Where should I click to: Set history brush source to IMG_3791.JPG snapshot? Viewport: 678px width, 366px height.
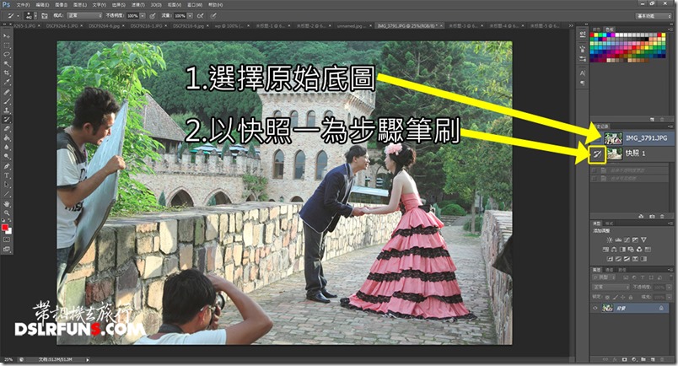pyautogui.click(x=595, y=138)
